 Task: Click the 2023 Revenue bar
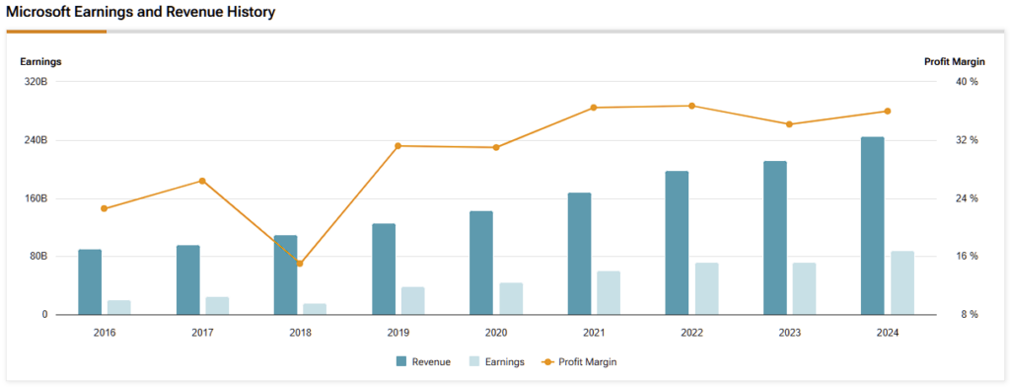(x=775, y=238)
